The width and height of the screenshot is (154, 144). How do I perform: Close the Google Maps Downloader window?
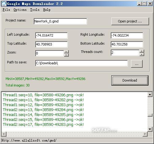(150, 4)
